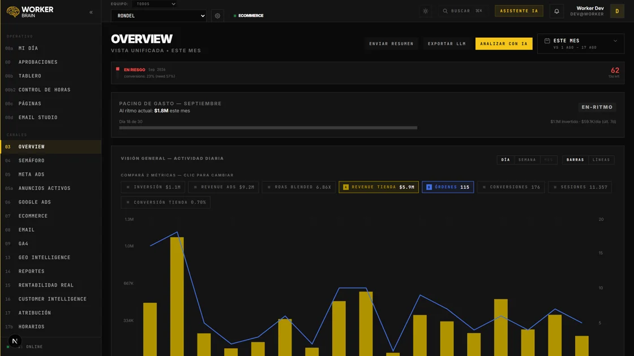Viewport: 634px width, 356px height.
Task: Open Meta Ads in the sidebar
Action: pos(50,175)
